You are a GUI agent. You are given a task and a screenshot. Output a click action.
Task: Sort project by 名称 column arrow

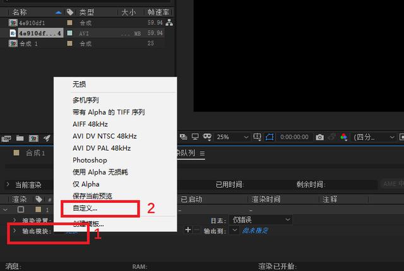[x=59, y=13]
